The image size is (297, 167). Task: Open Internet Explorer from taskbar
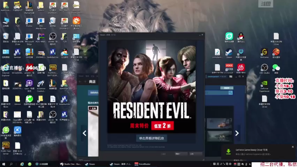tap(22, 164)
